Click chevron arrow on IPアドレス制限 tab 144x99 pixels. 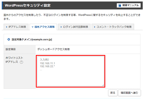7,27
